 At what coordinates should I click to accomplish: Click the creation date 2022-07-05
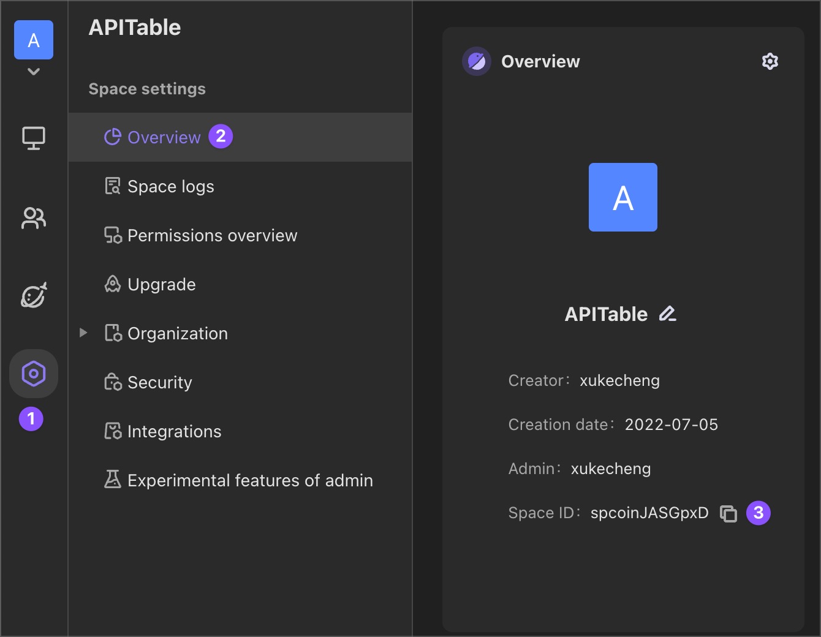click(672, 424)
